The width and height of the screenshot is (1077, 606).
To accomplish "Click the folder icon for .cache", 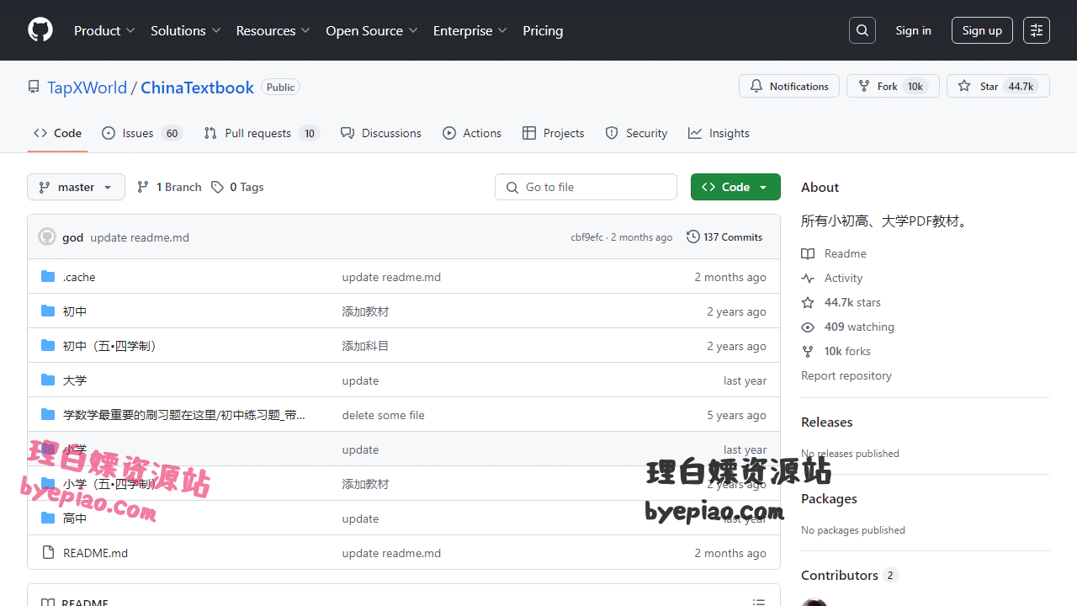I will click(48, 277).
